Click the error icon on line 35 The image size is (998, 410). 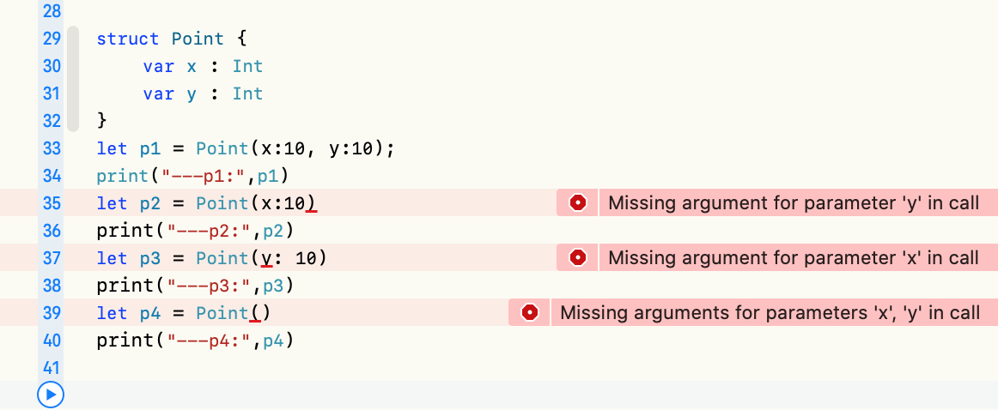click(x=577, y=202)
